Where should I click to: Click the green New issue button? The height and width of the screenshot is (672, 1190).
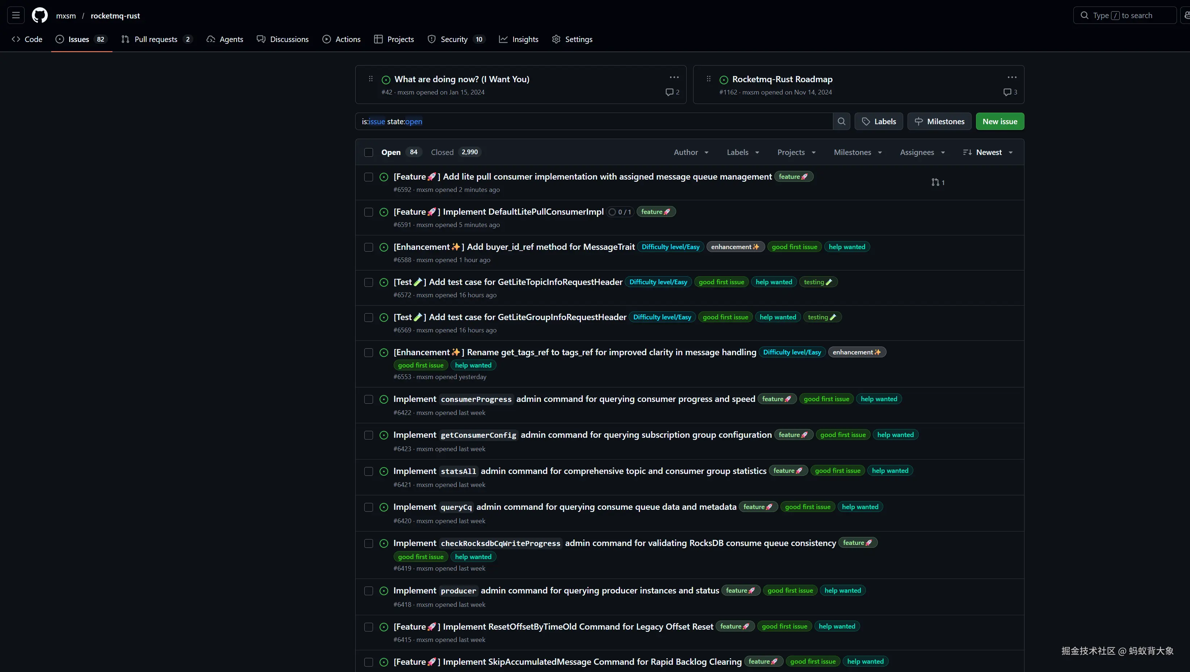(x=1000, y=121)
